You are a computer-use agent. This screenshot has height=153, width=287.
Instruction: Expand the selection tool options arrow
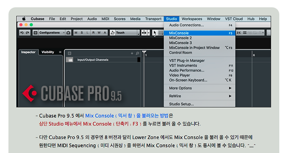155,36
